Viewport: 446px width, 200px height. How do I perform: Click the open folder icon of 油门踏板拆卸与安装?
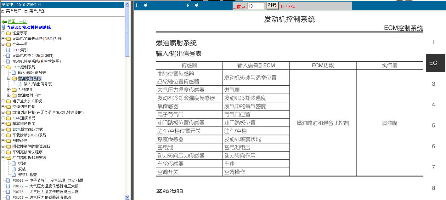[8, 158]
